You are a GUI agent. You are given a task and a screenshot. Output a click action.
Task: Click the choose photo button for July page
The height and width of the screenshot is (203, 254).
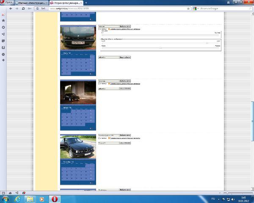click(125, 26)
